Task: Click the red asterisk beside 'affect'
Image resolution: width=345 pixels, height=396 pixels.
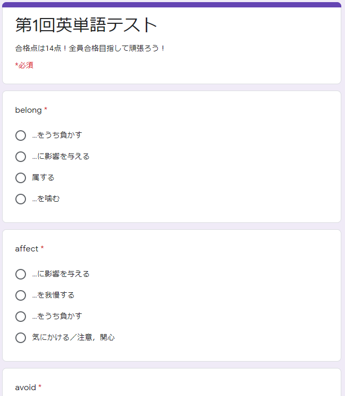Action: point(42,248)
